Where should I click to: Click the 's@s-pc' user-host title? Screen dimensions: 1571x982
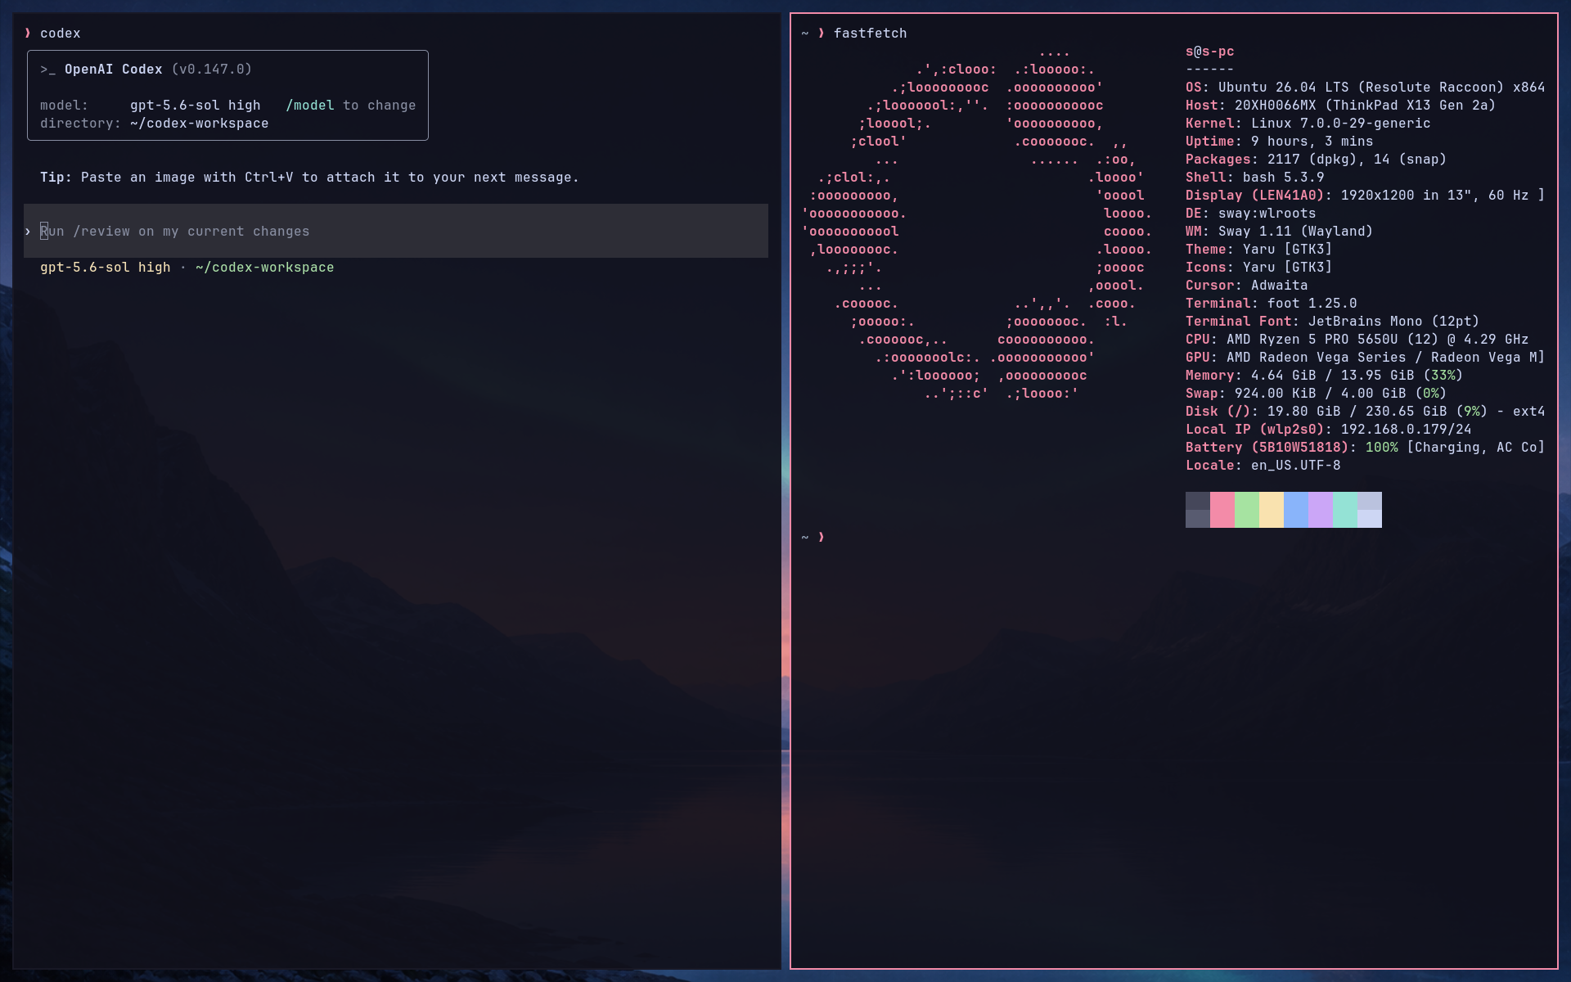click(1210, 52)
